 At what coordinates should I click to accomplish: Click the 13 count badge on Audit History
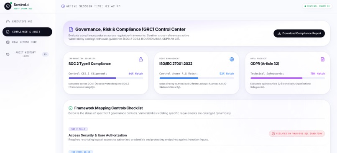point(45,54)
